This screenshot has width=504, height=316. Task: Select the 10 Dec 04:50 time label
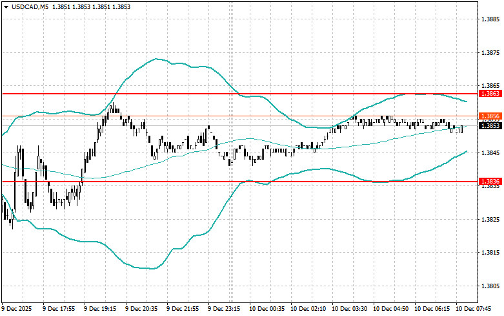click(390, 309)
